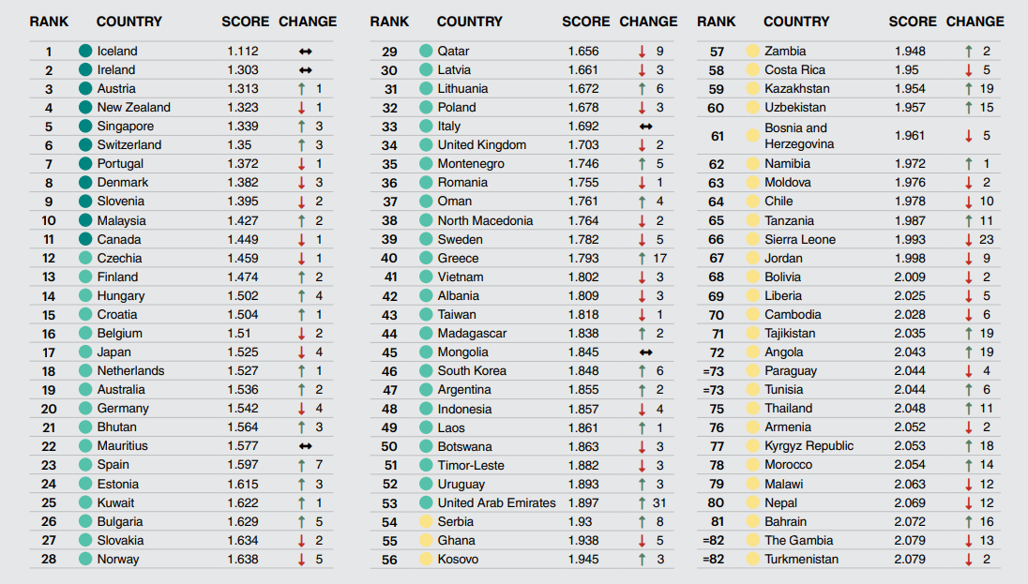Click the country name Morocco
Image resolution: width=1028 pixels, height=584 pixels.
tap(788, 464)
